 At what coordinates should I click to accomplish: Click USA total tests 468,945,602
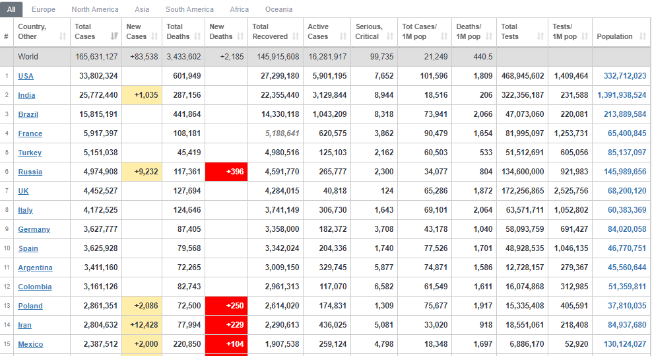point(523,76)
